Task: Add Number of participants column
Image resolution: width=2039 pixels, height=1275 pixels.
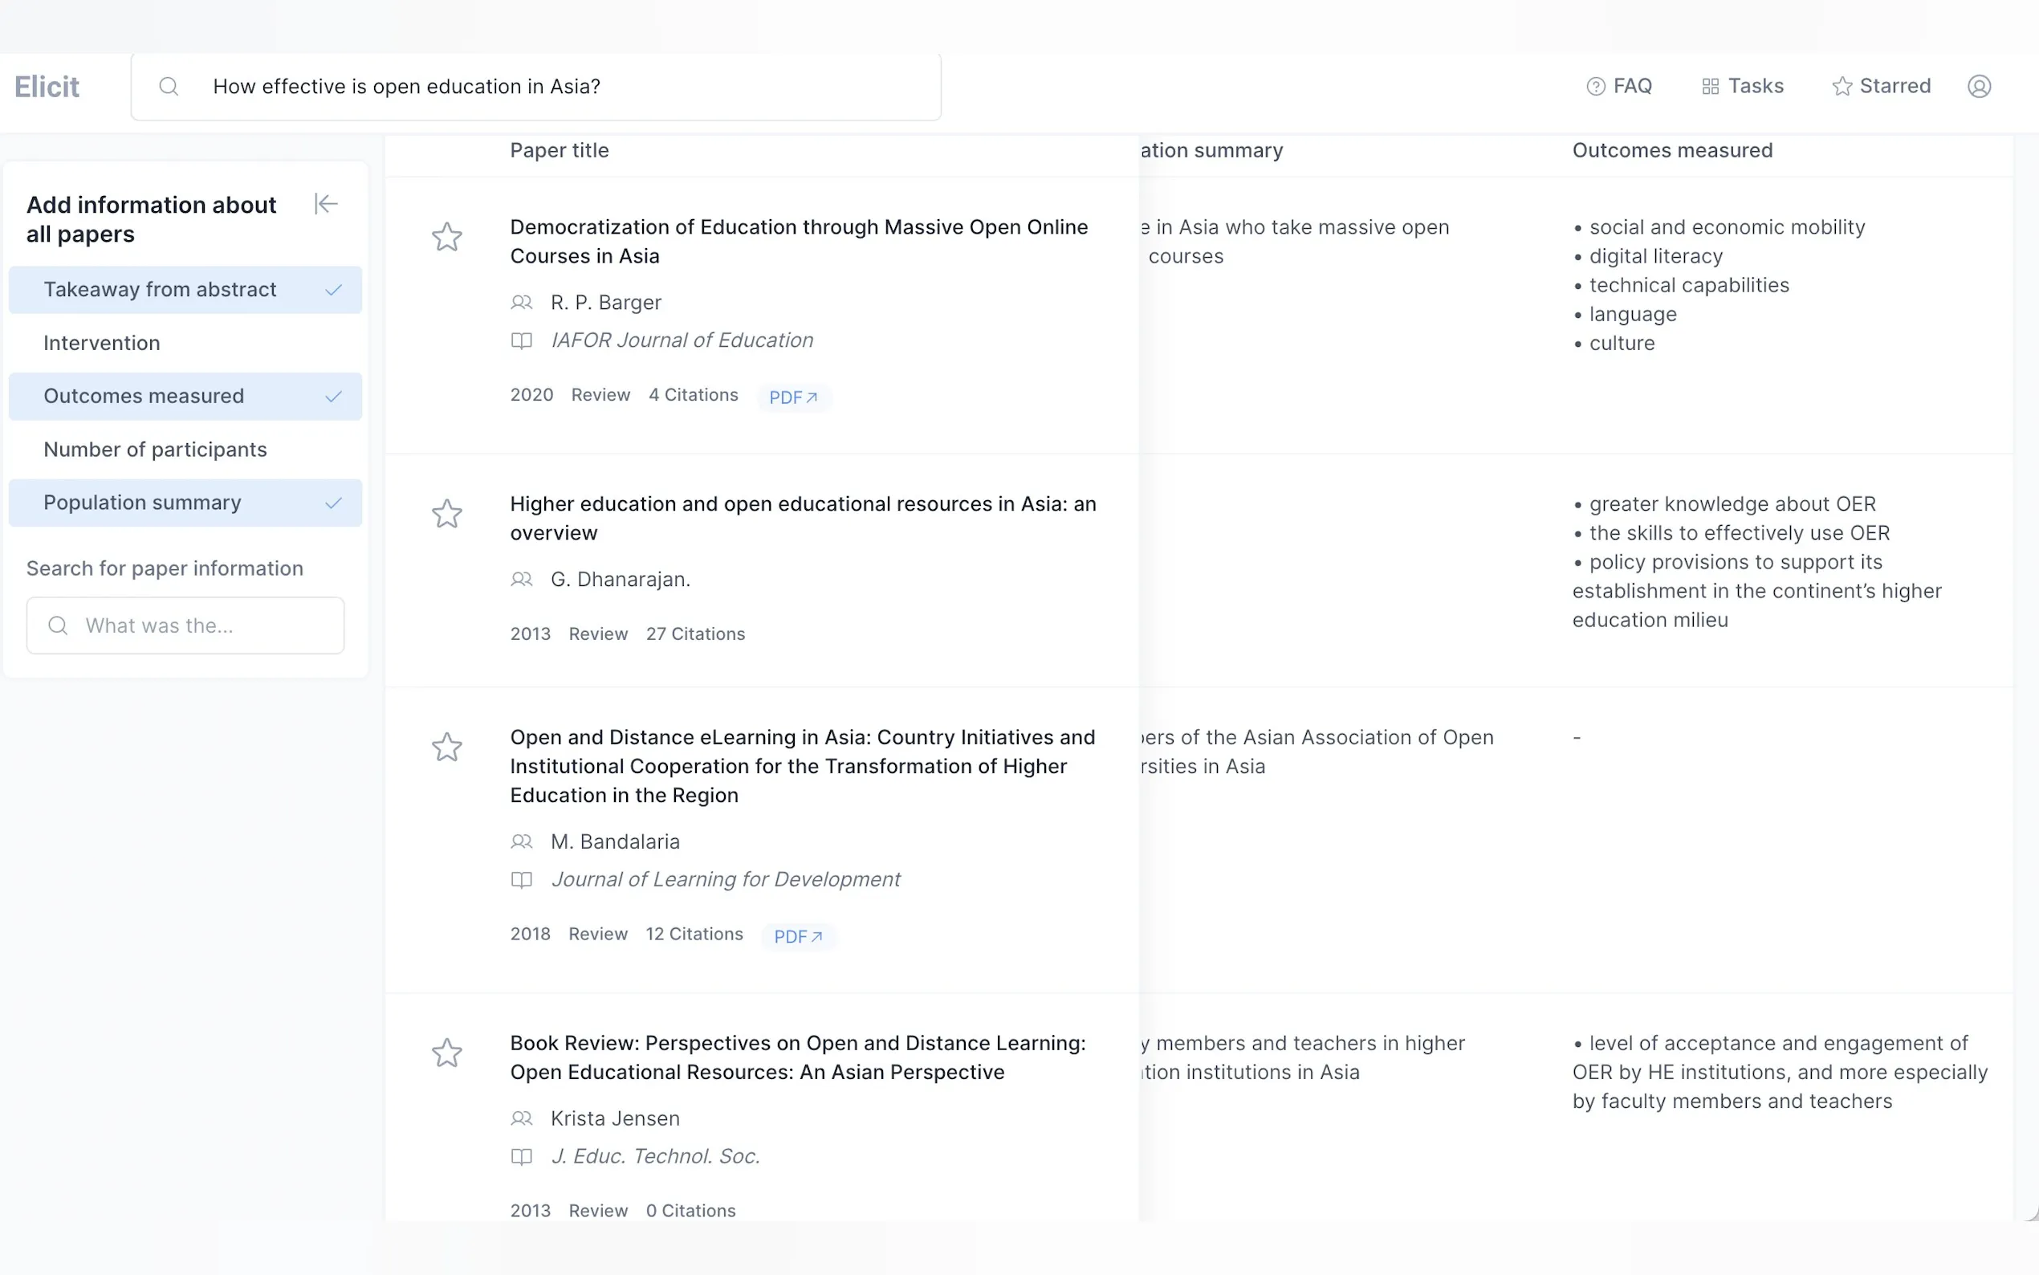Action: point(185,450)
